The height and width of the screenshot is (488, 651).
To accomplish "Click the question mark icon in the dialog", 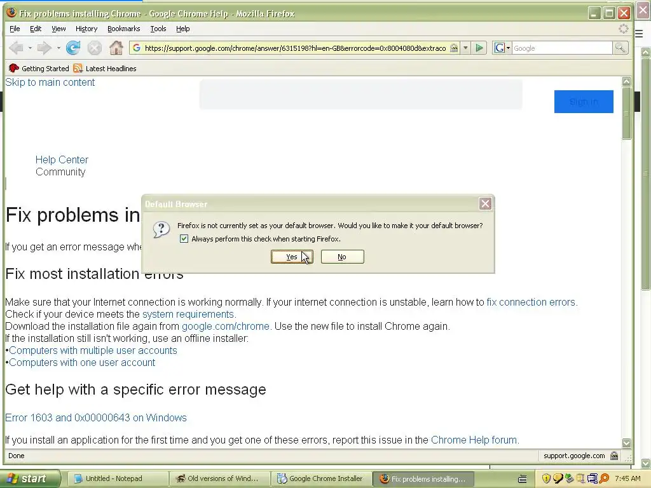I will (161, 229).
